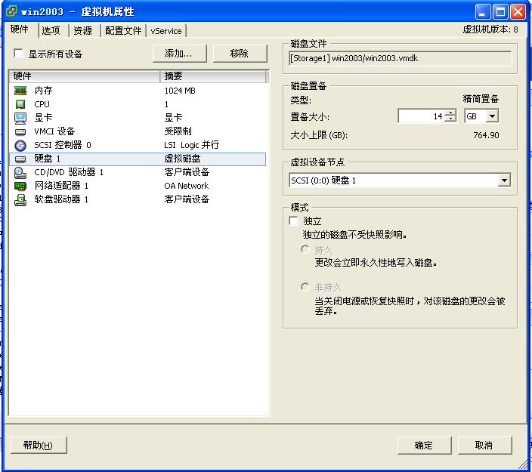Click the 受限制 summary text

click(178, 131)
